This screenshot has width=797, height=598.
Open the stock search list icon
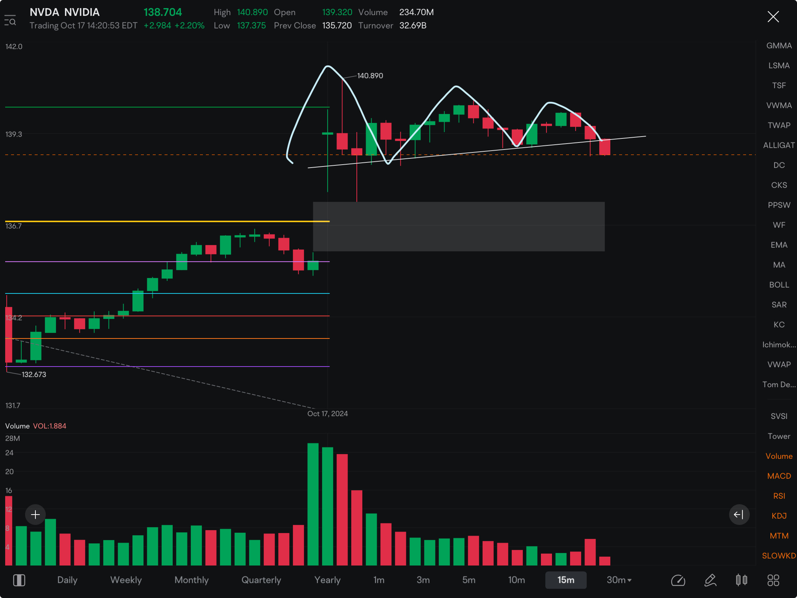coord(10,21)
